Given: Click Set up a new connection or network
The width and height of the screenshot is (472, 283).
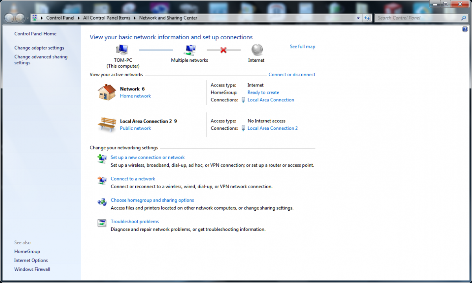Looking at the screenshot, I should tap(147, 157).
